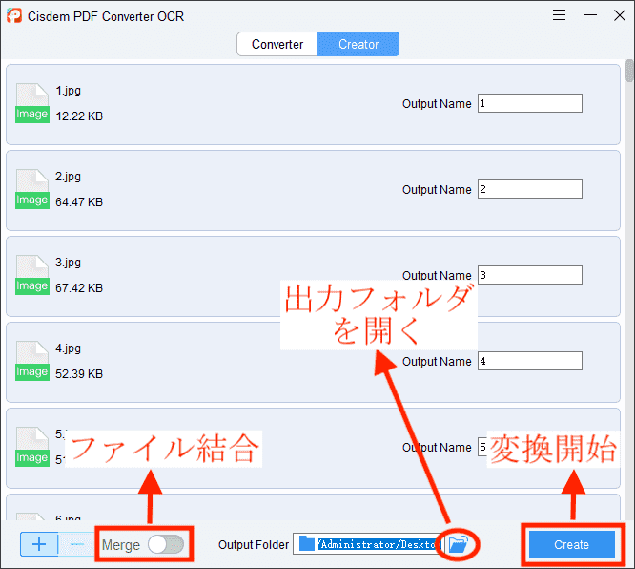Screen dimensions: 635x569
Task: Select the 3.jpg file name
Action: pos(68,263)
